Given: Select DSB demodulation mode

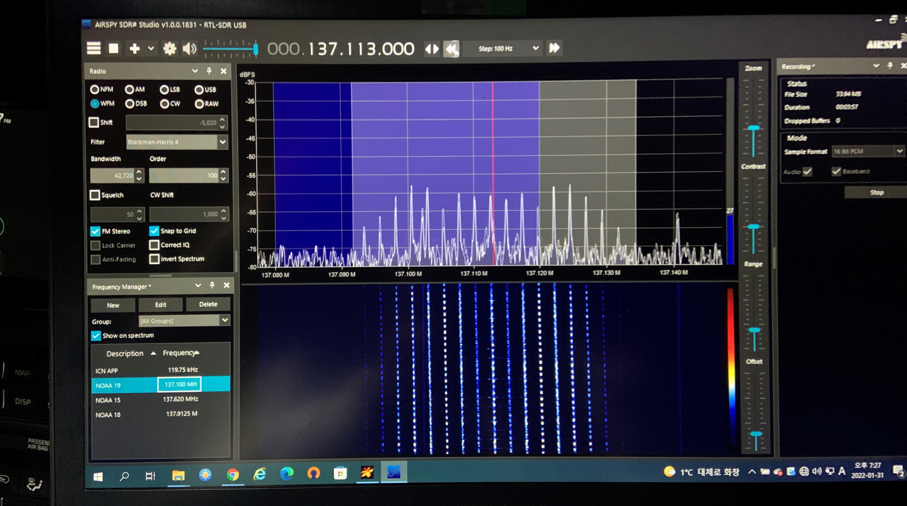Looking at the screenshot, I should click(129, 103).
